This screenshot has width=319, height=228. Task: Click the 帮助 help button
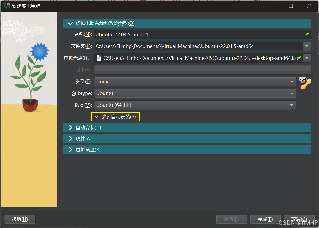point(20,219)
